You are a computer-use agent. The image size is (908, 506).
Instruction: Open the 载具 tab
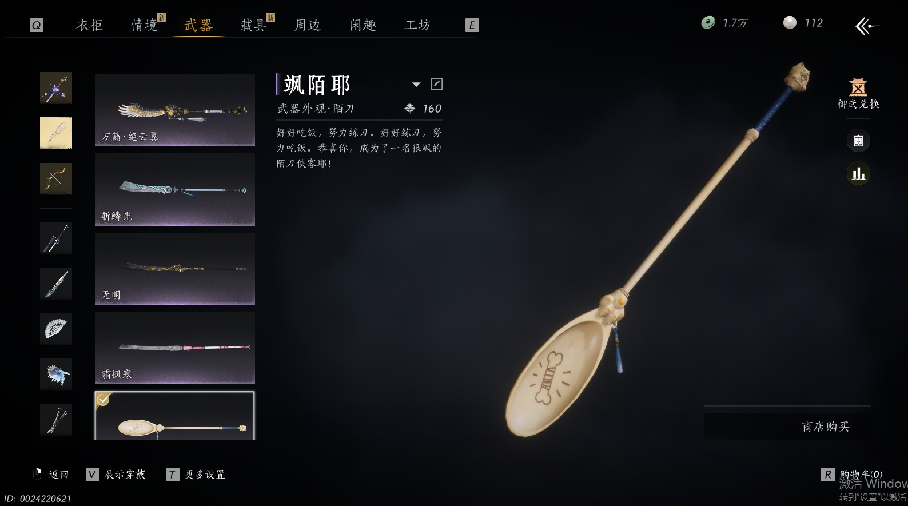[x=253, y=25]
